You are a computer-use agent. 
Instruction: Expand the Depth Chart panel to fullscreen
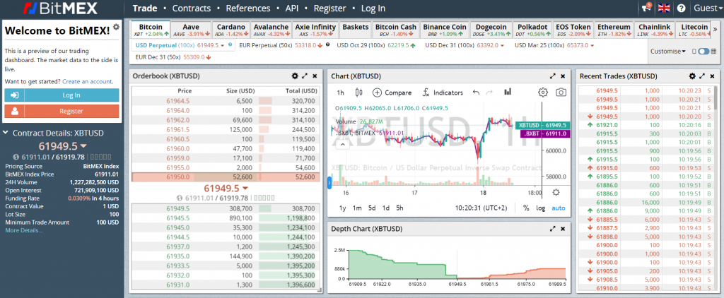(x=553, y=228)
